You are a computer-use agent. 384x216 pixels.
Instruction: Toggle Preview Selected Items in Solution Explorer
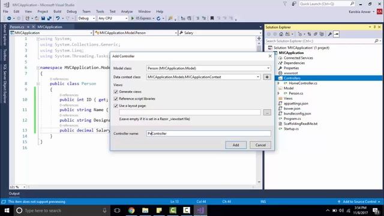click(x=336, y=34)
